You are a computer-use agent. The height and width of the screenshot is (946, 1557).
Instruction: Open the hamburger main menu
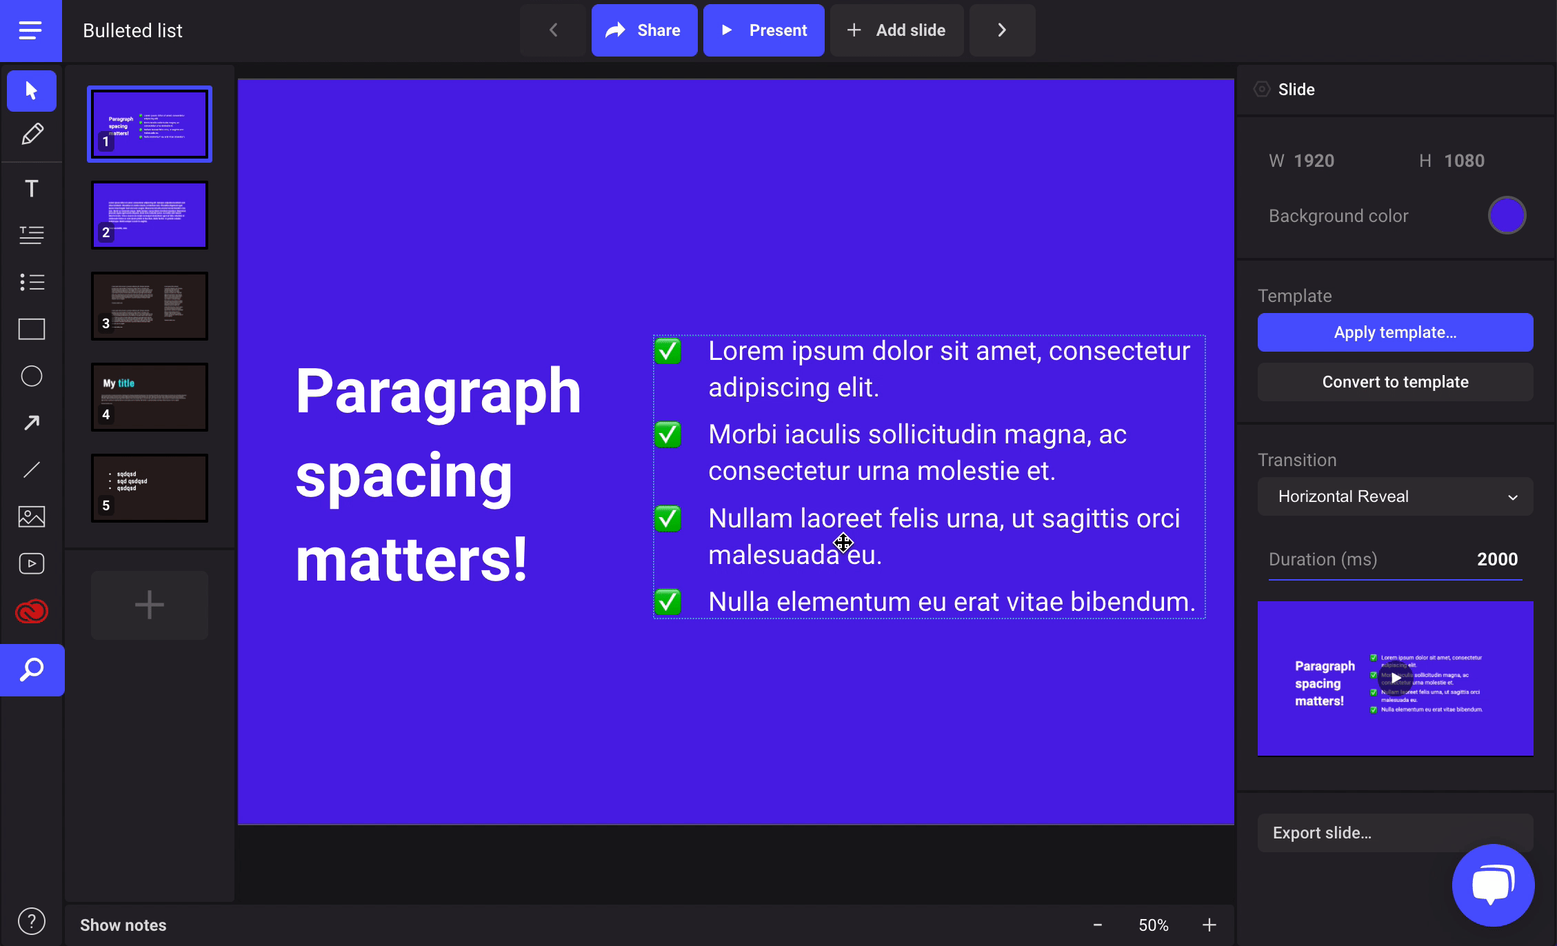click(x=30, y=30)
